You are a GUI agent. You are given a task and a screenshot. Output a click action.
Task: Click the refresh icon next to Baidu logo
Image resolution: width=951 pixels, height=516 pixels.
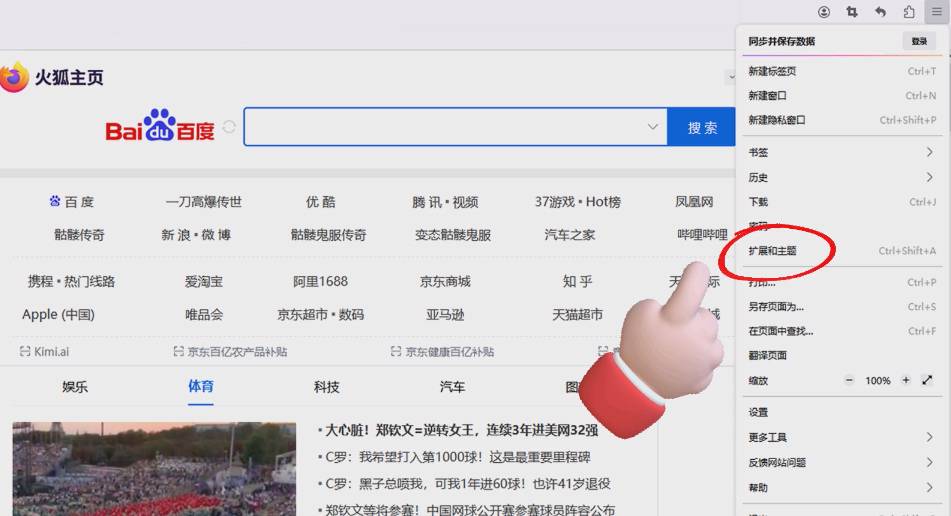coord(229,126)
